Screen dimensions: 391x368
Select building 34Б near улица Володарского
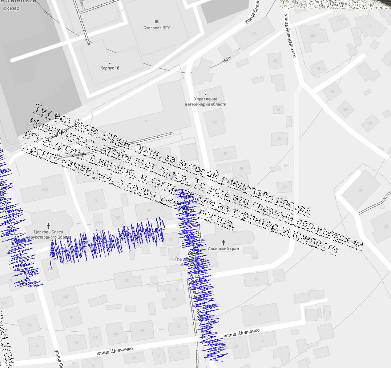coord(312,36)
